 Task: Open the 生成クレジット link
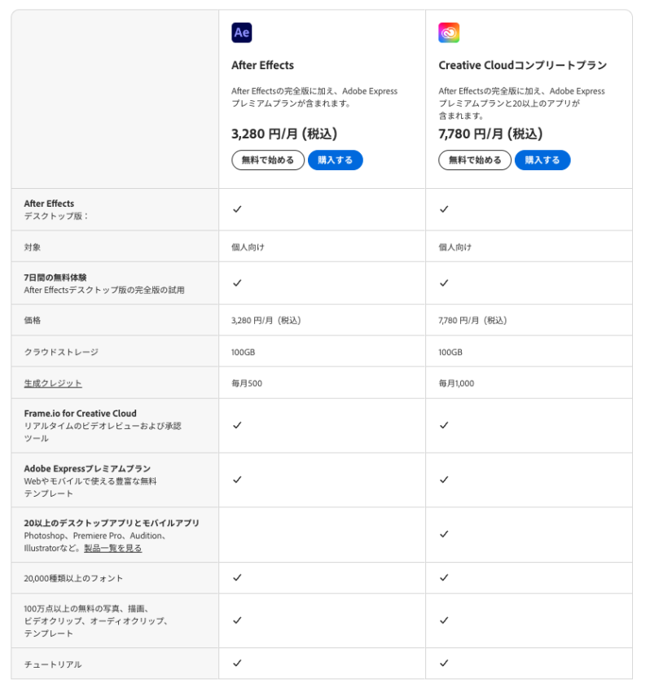point(53,384)
